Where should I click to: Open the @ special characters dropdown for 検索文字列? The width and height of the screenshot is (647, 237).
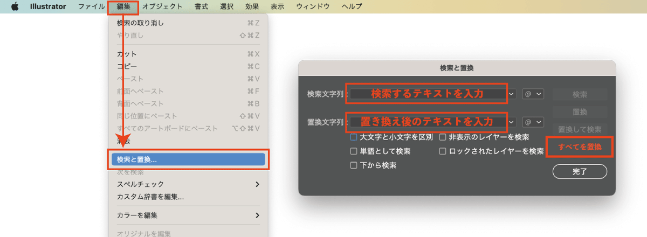[x=533, y=94]
